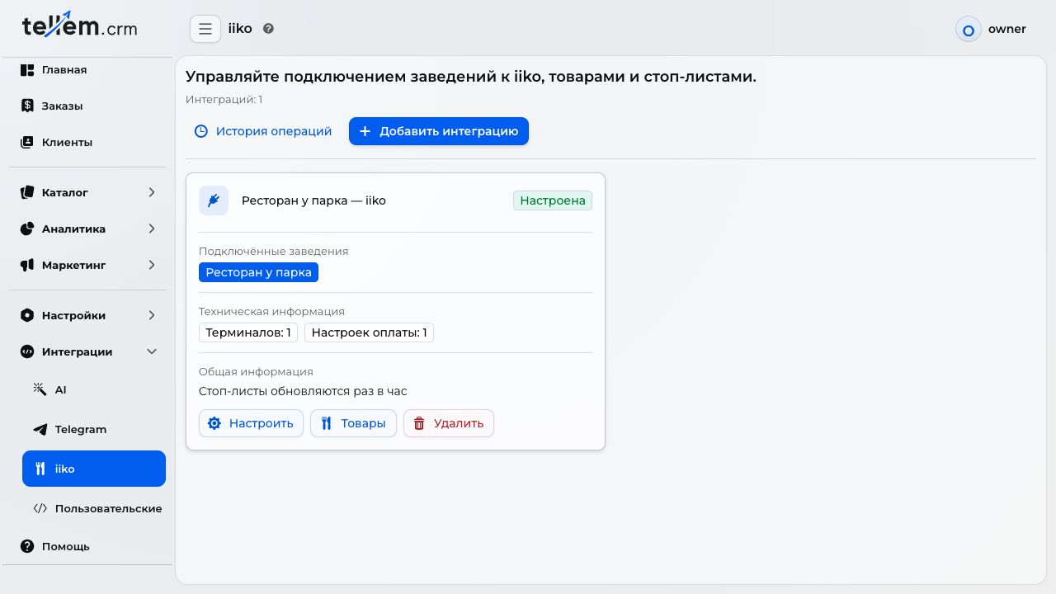1056x594 pixels.
Task: Click the Интеграции code circle icon
Action: click(x=27, y=352)
